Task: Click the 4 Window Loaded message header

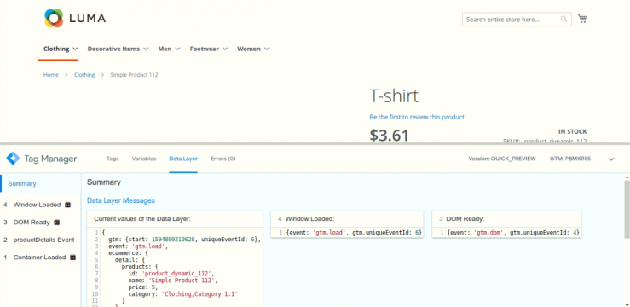Action: coord(347,219)
